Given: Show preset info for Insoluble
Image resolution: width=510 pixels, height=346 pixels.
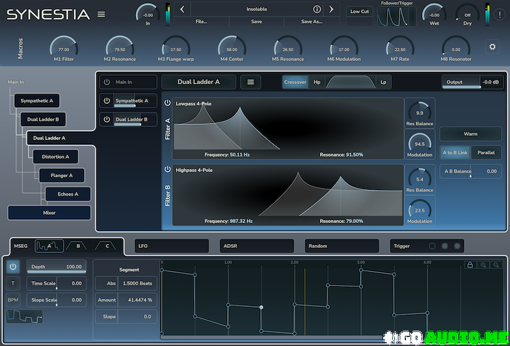Looking at the screenshot, I should [x=317, y=10].
